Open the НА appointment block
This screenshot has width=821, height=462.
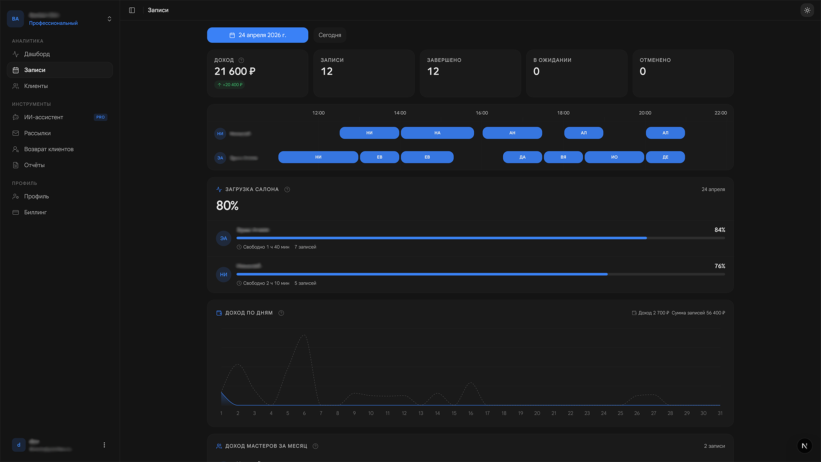pyautogui.click(x=437, y=133)
